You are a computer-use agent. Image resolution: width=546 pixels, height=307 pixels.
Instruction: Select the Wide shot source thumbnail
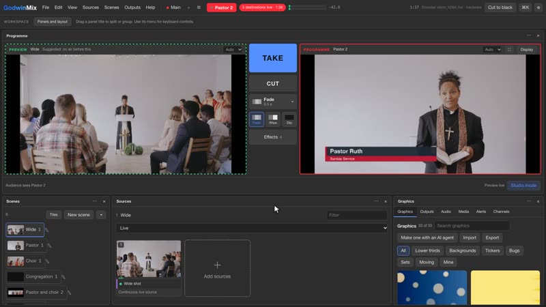point(149,259)
